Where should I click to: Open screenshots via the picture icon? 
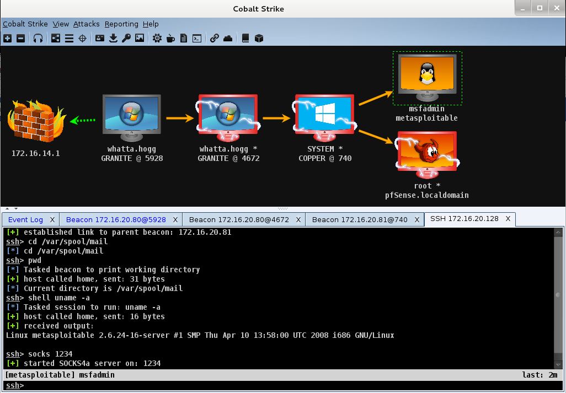(x=140, y=38)
